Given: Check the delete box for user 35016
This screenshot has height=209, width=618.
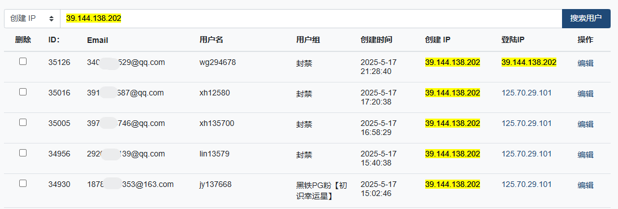Looking at the screenshot, I should point(23,92).
